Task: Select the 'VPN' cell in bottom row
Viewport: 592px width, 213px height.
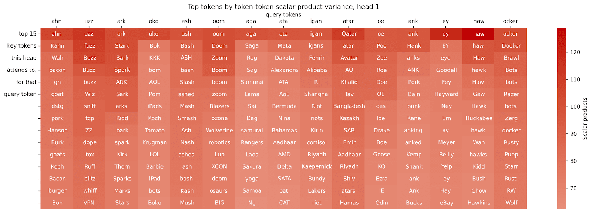Action: (x=89, y=203)
